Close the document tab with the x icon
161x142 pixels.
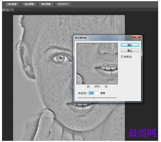(12, 10)
